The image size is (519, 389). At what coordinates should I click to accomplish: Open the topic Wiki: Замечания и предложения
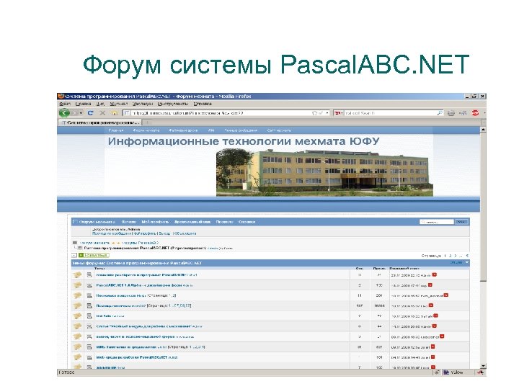(x=126, y=347)
